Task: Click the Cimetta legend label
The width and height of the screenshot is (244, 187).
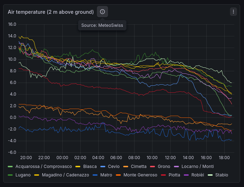Action: (x=139, y=167)
